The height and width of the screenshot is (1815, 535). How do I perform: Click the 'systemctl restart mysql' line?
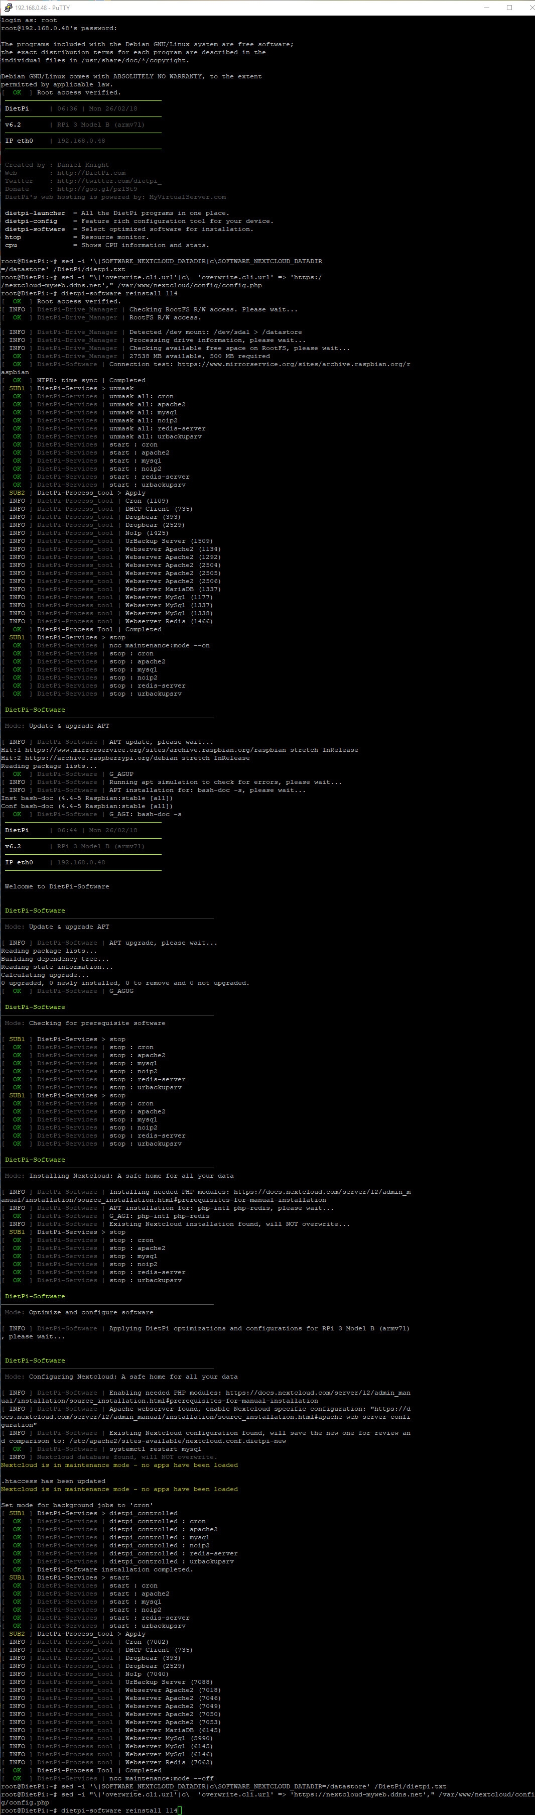(101, 1448)
